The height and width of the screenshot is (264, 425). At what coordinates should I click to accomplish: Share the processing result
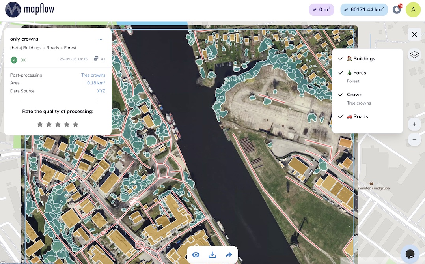(229, 255)
